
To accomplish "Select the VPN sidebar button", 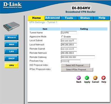I will 12,65.
